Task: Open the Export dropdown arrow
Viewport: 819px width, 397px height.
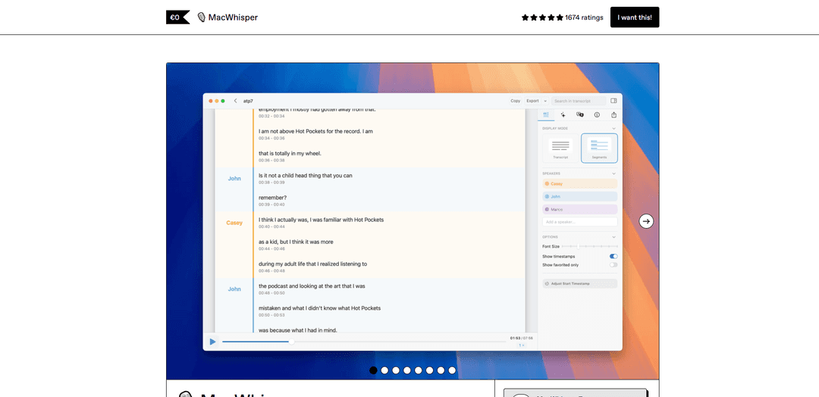Action: [x=545, y=101]
